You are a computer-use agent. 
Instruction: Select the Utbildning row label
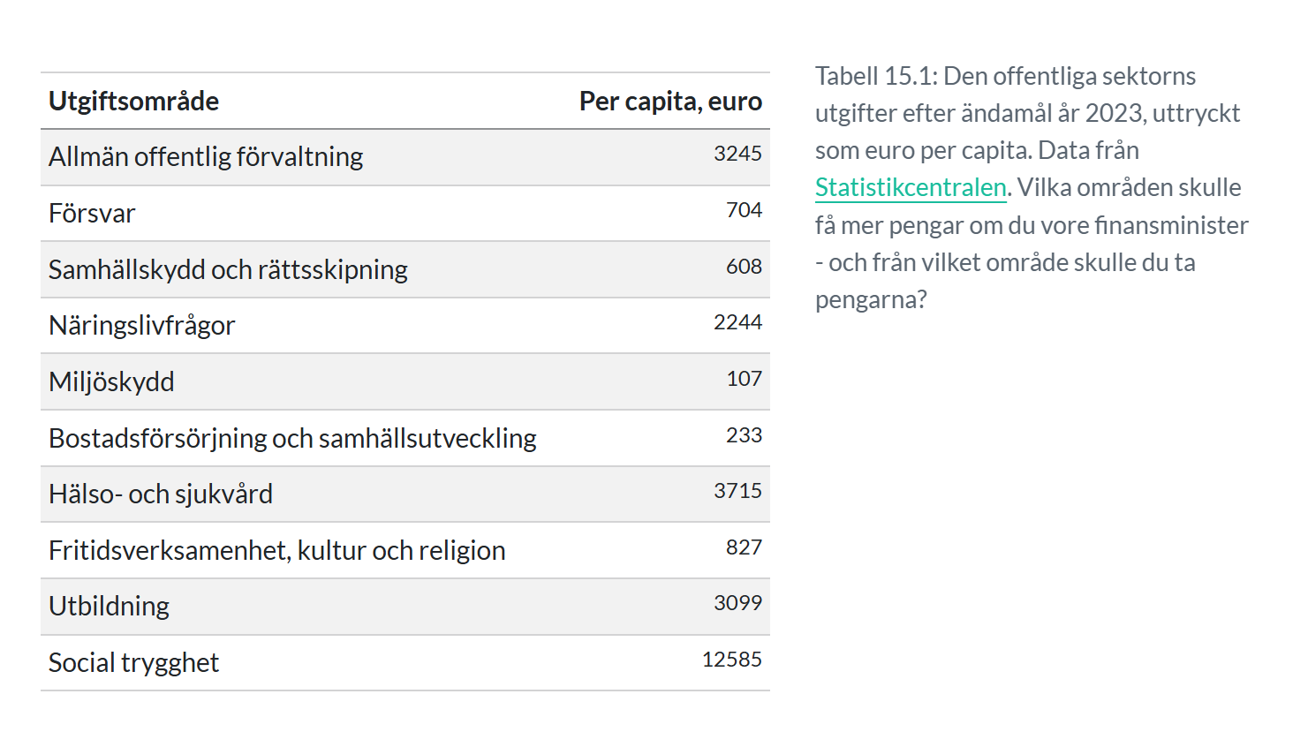click(x=109, y=606)
